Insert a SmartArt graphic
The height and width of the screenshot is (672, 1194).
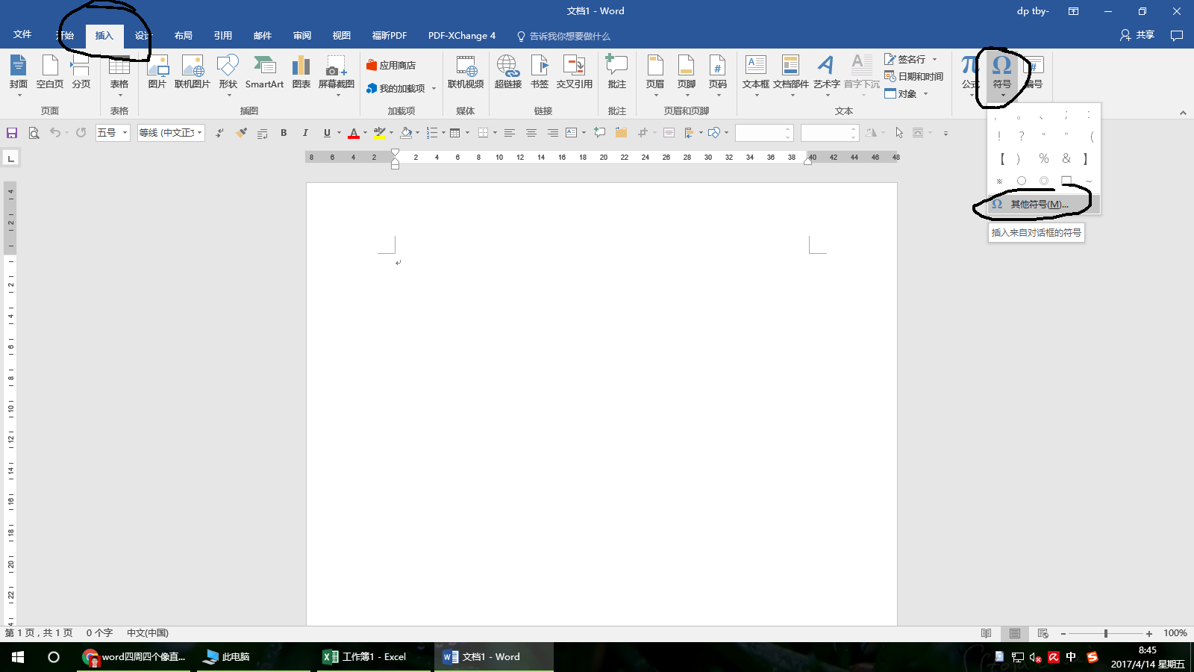coord(264,73)
